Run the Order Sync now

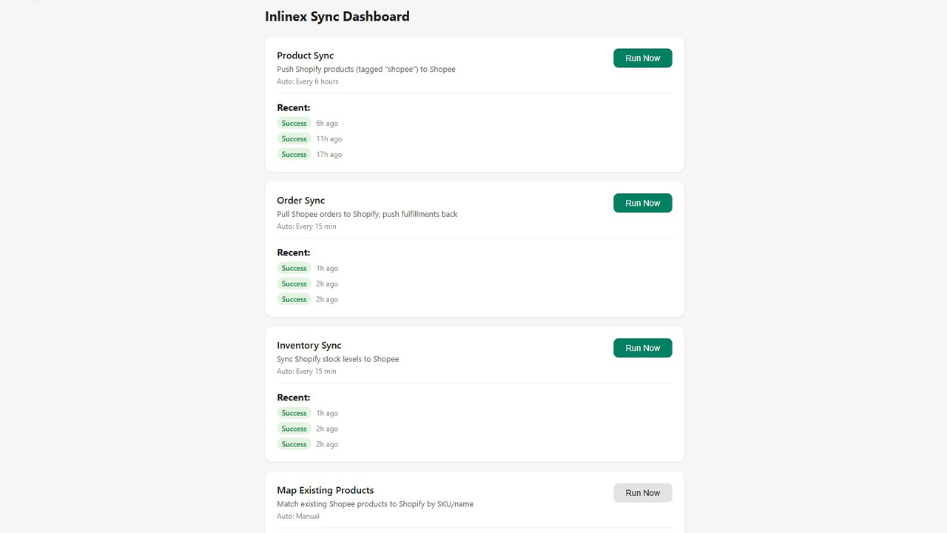(x=642, y=204)
